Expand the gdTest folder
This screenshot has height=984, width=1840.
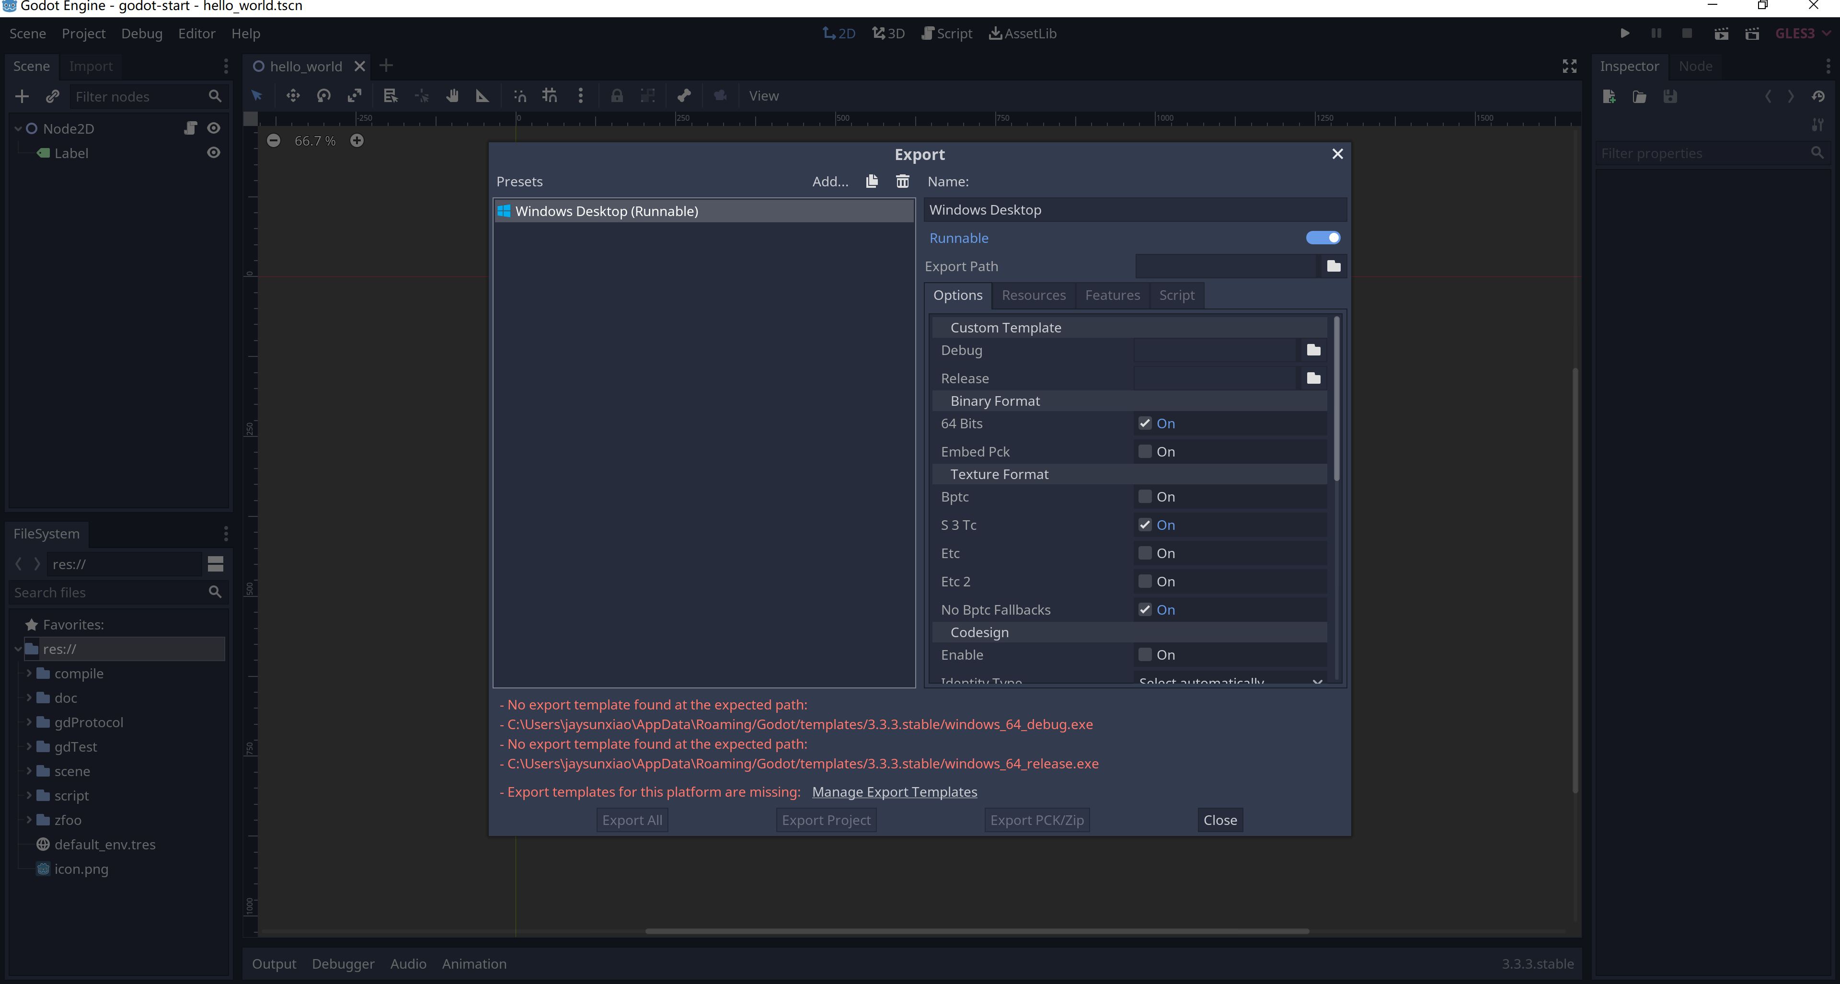[29, 746]
